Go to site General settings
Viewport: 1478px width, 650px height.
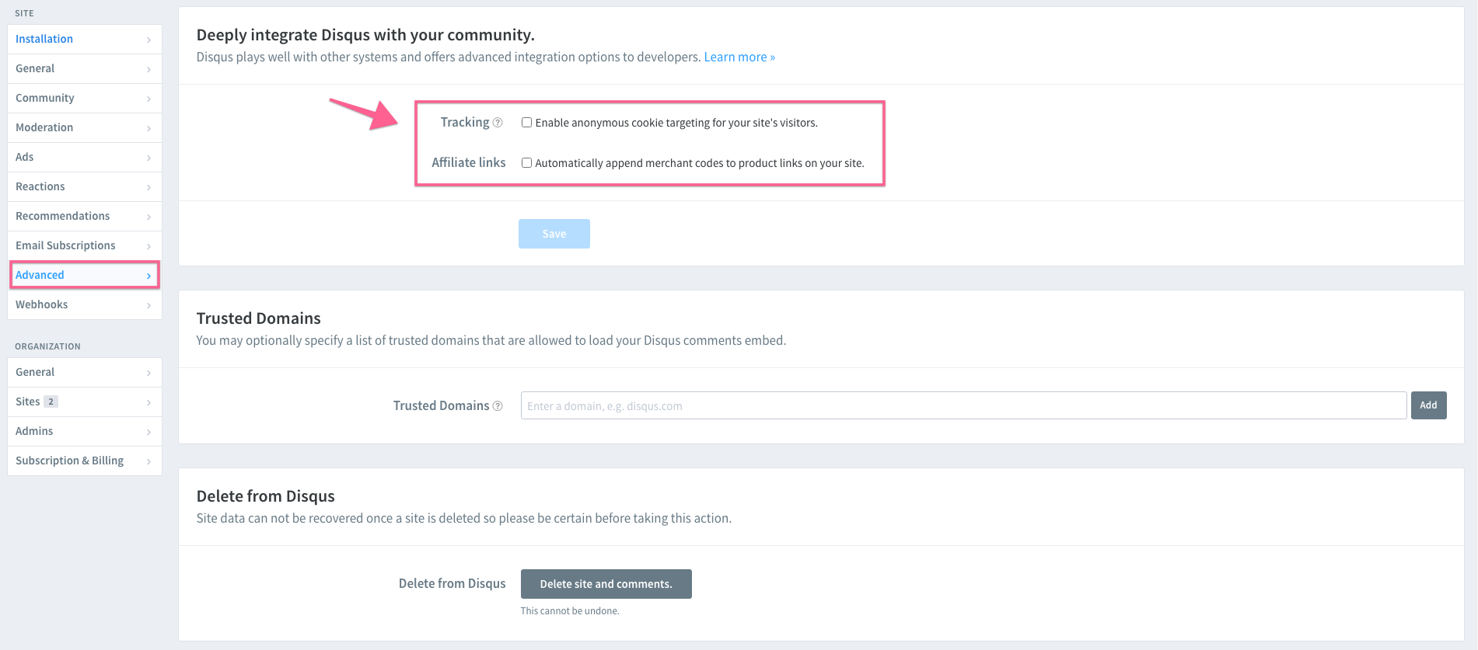85,68
